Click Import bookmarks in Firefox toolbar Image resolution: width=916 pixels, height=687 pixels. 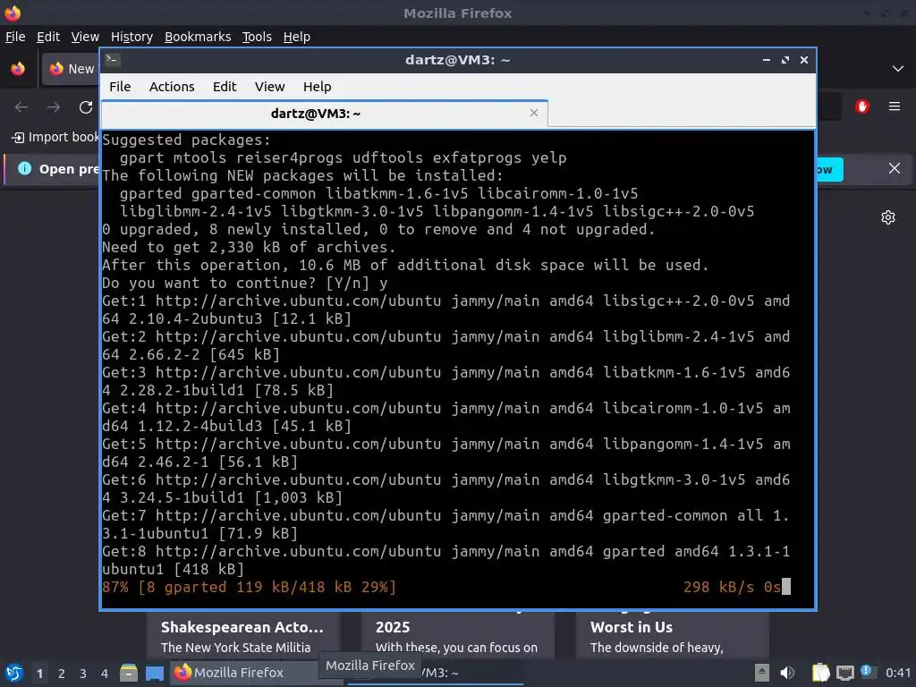tap(55, 137)
